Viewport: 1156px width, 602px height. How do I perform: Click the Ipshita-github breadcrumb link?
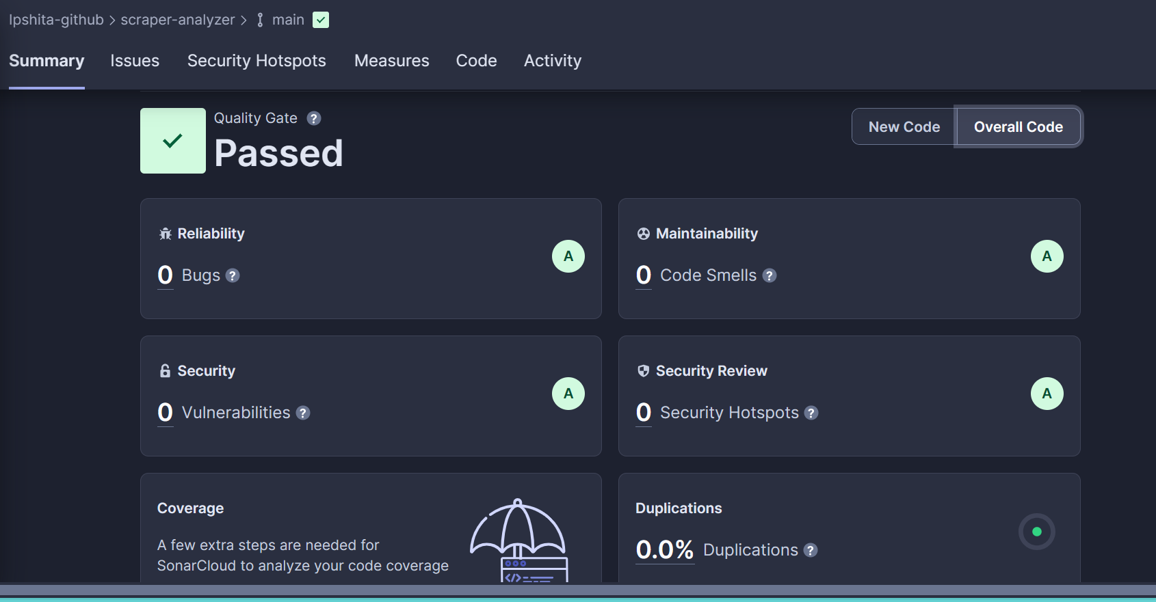click(56, 20)
